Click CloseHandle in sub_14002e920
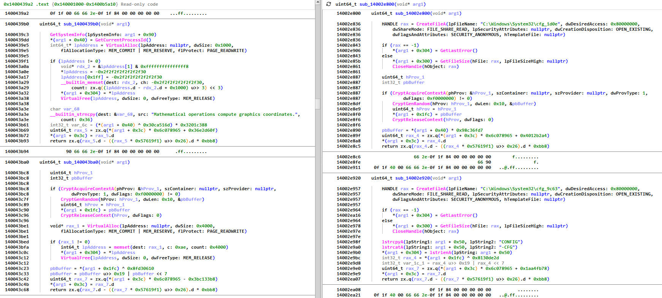The image size is (662, 298). point(407,231)
